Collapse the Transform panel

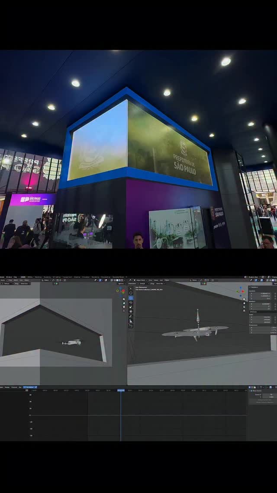(x=254, y=287)
